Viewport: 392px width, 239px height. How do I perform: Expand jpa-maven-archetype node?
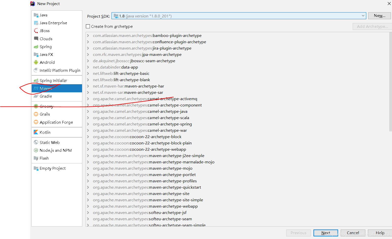(x=88, y=55)
